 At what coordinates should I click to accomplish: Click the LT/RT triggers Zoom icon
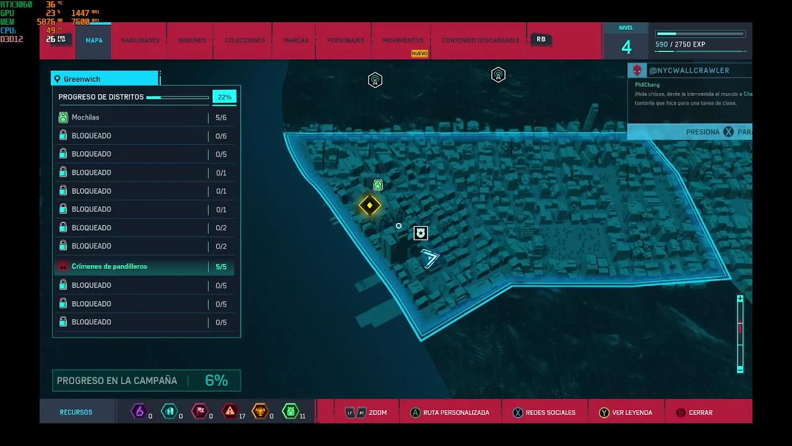pyautogui.click(x=355, y=413)
